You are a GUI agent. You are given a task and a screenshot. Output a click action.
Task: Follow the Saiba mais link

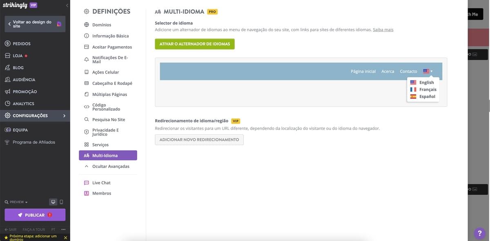(x=383, y=30)
